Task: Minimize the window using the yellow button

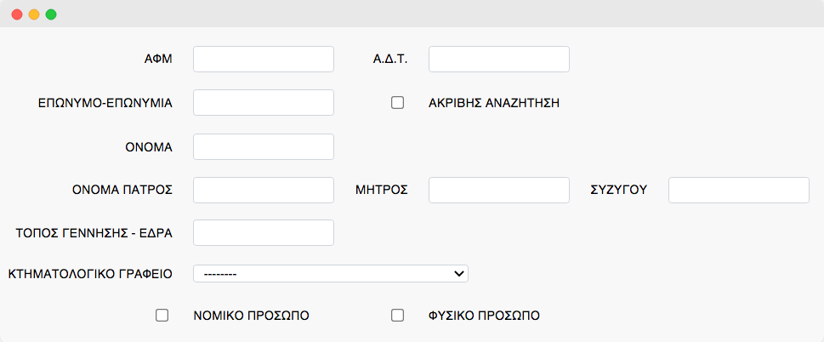Action: 34,14
